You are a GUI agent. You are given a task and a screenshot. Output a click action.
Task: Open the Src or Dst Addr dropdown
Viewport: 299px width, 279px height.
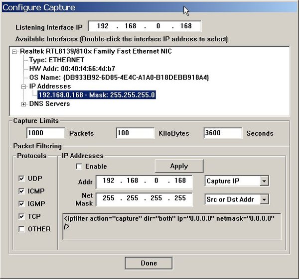click(264, 199)
